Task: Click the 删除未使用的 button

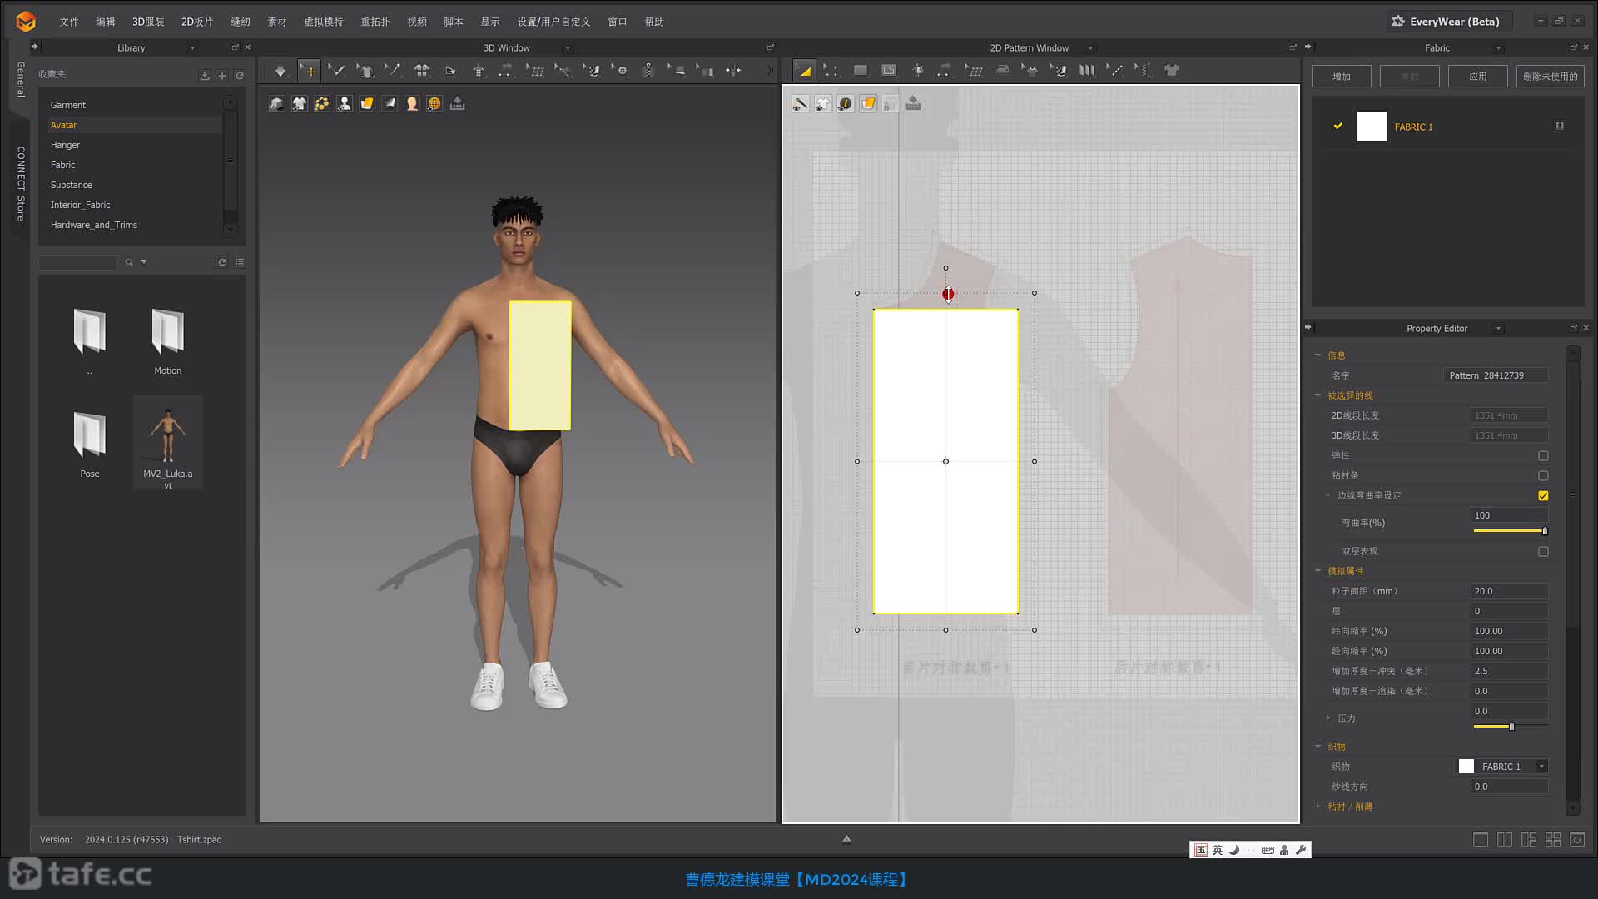Action: 1550,77
